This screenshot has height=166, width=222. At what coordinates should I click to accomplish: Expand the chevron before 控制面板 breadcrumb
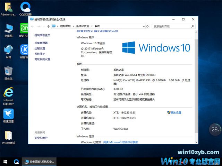[58, 26]
